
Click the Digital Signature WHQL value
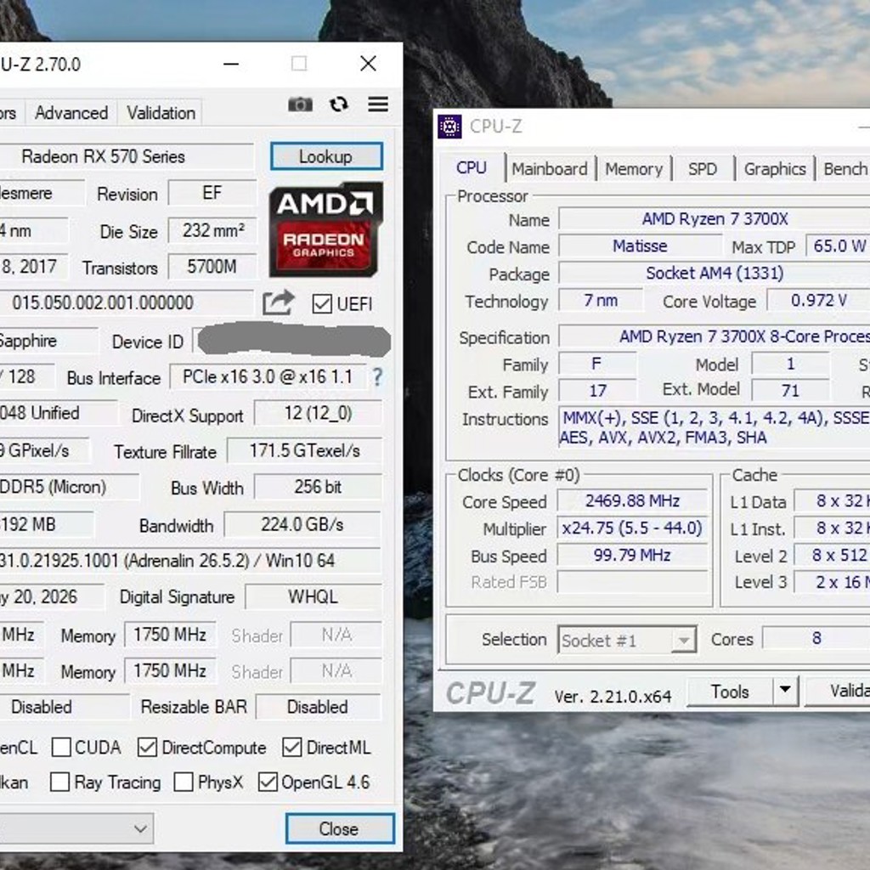point(313,597)
